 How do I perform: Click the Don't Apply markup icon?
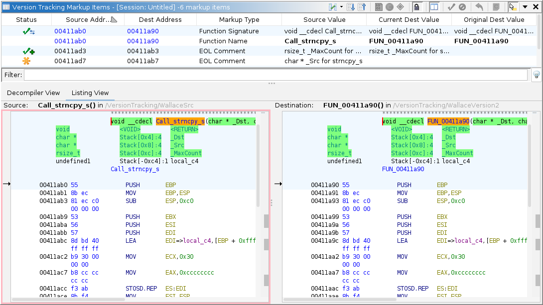point(462,7)
